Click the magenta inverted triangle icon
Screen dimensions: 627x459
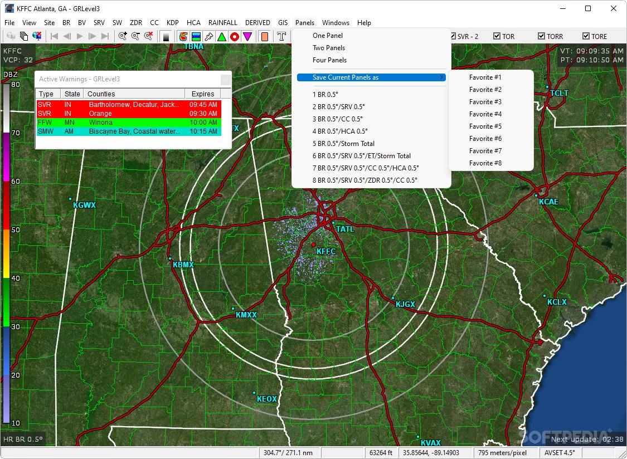pos(247,36)
